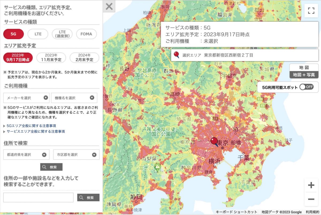321x215 pixels.
Task: Select LTE (速度別) service type
Action: [x=62, y=34]
